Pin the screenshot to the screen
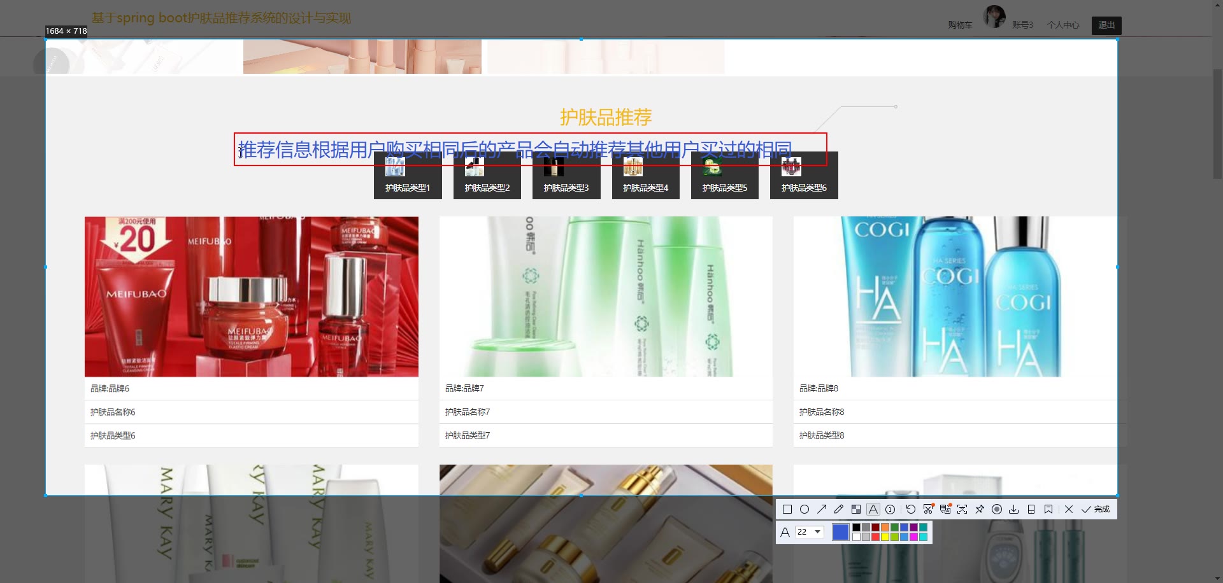 tap(980, 509)
